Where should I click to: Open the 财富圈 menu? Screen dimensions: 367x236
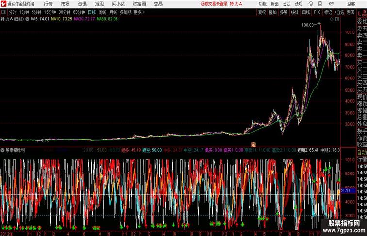point(139,4)
